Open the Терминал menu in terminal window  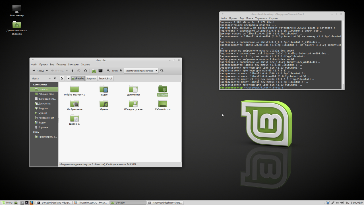261,18
